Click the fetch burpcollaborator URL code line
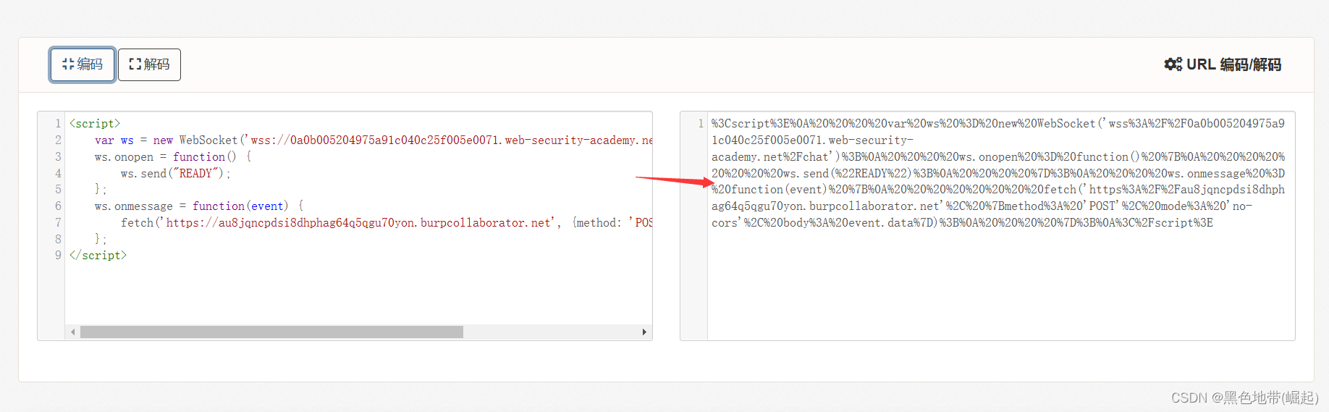 [x=387, y=223]
